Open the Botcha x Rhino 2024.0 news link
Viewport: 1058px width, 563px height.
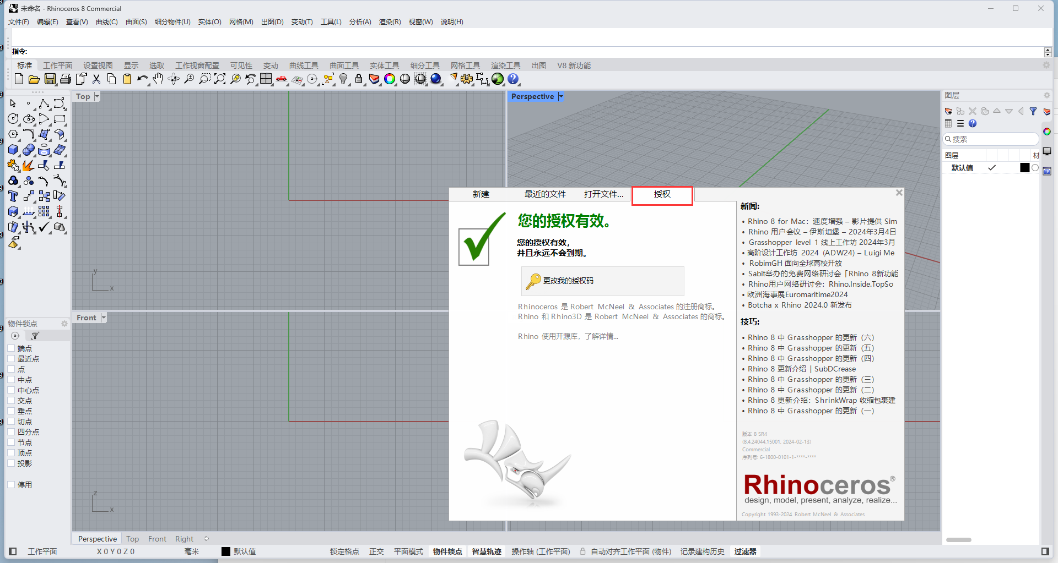tap(800, 305)
